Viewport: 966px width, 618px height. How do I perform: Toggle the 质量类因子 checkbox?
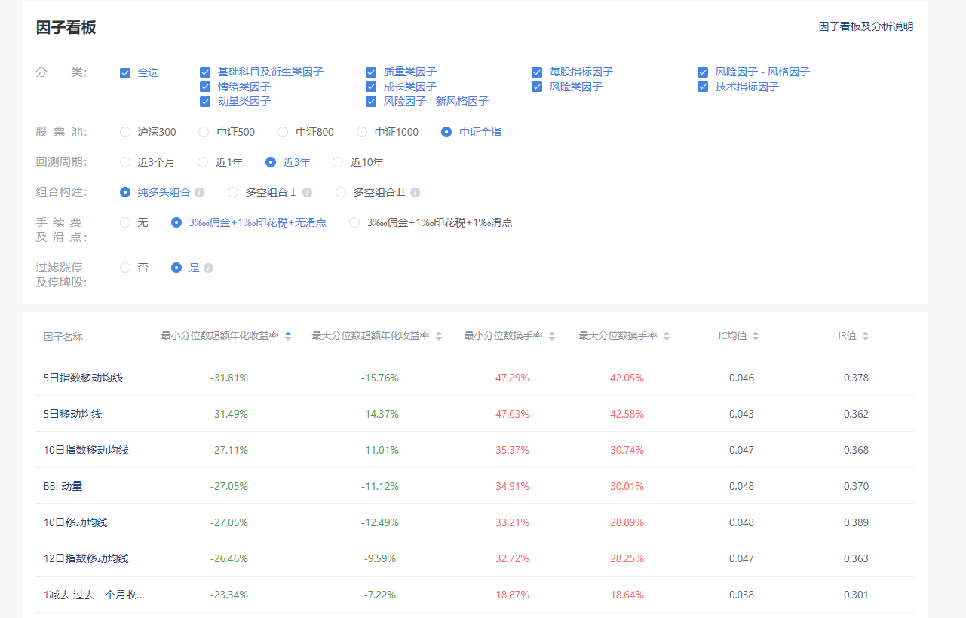[371, 72]
